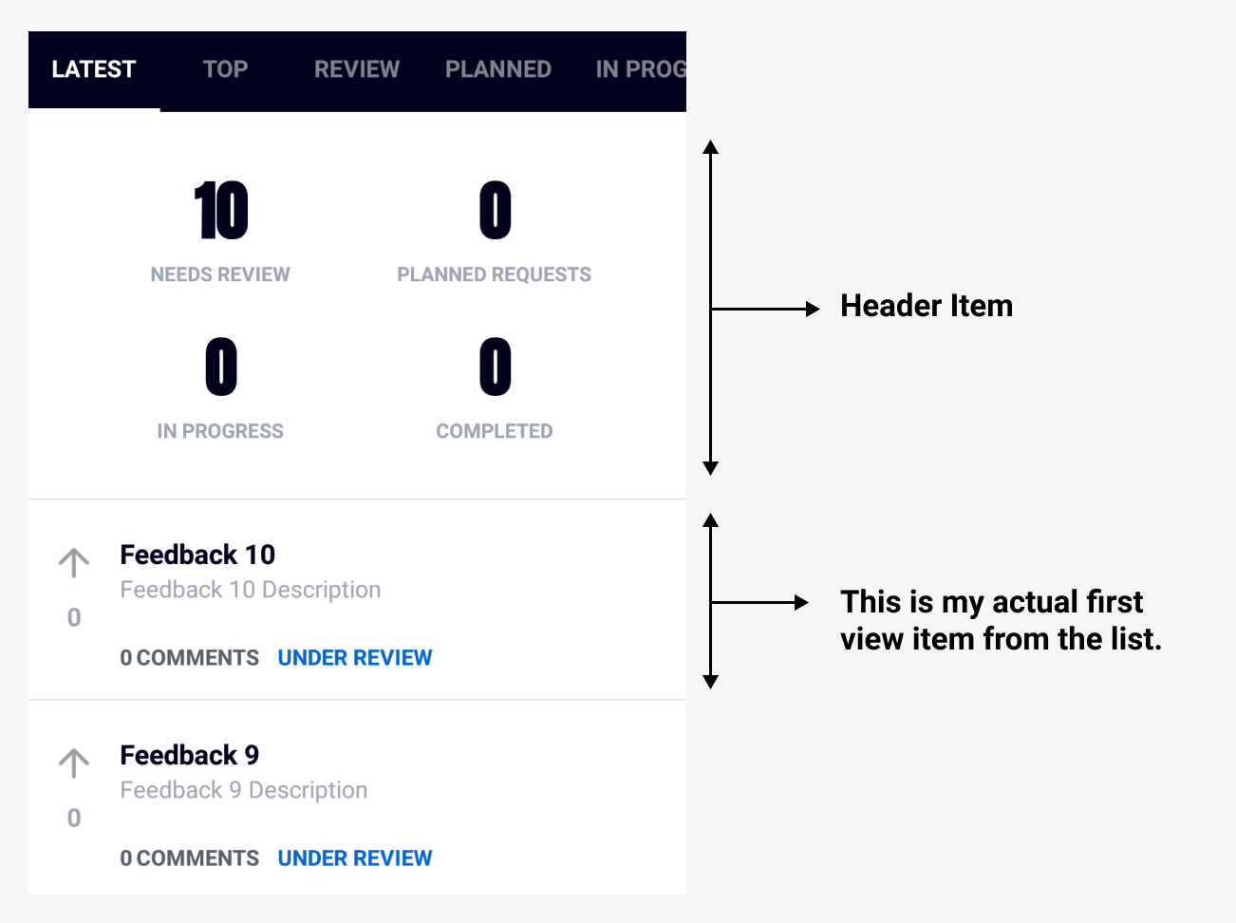View 0 Comments on Feedback 9
This screenshot has width=1236, height=923.
[x=190, y=858]
